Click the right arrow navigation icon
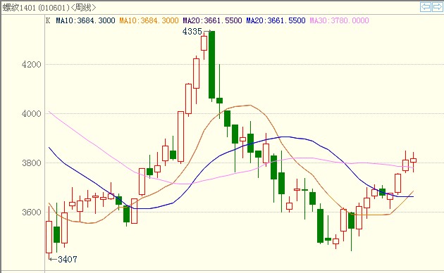The height and width of the screenshot is (273, 444). tap(436, 7)
